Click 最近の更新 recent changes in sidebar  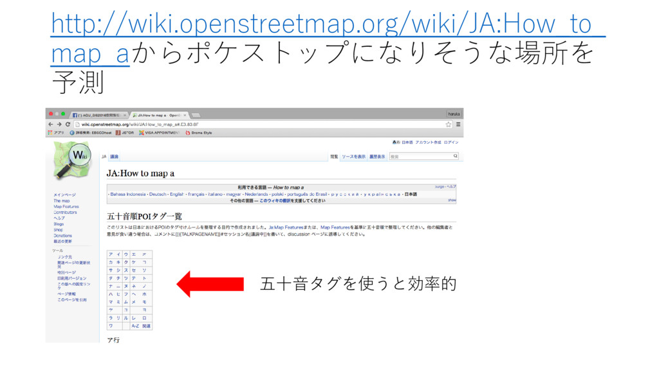[x=62, y=242]
